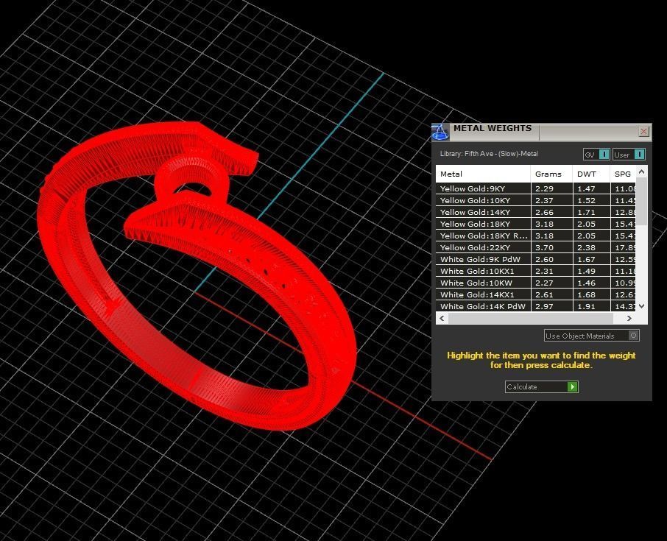Select the White Gold:14K PdW row
Image resolution: width=667 pixels, height=541 pixels.
coord(536,306)
